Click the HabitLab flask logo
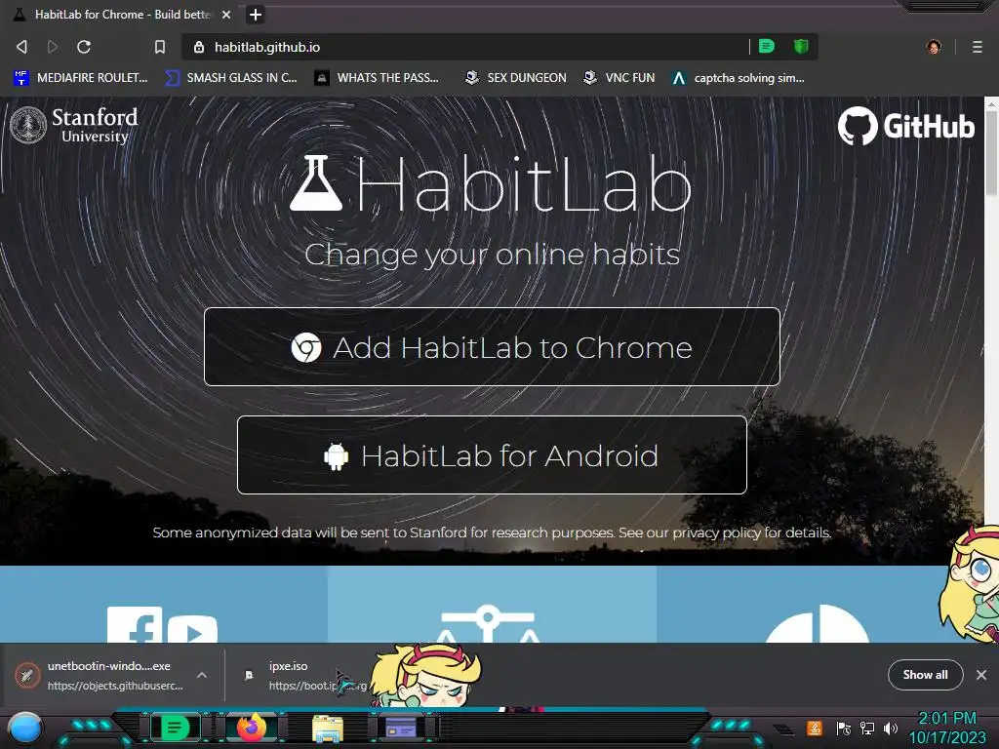 [316, 182]
